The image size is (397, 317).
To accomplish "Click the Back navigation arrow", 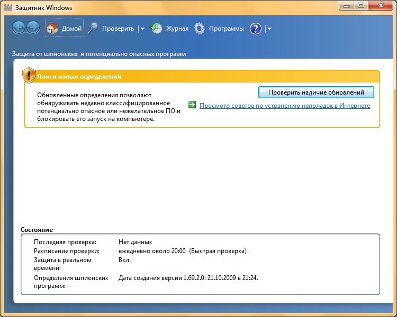I will [19, 28].
